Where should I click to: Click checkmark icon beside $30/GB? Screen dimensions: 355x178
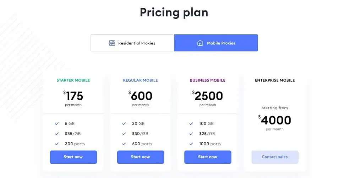(124, 134)
